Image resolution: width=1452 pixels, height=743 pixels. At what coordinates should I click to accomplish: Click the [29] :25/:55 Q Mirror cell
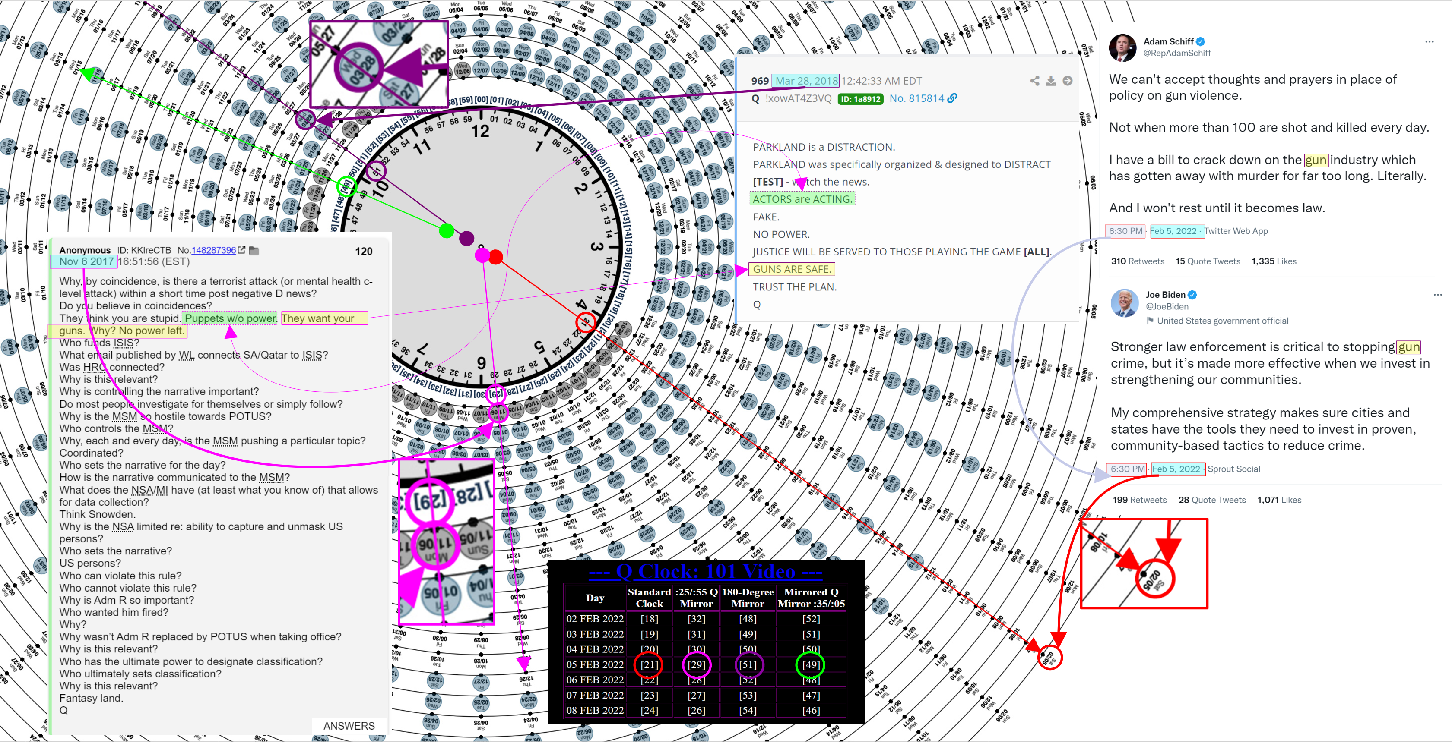696,665
